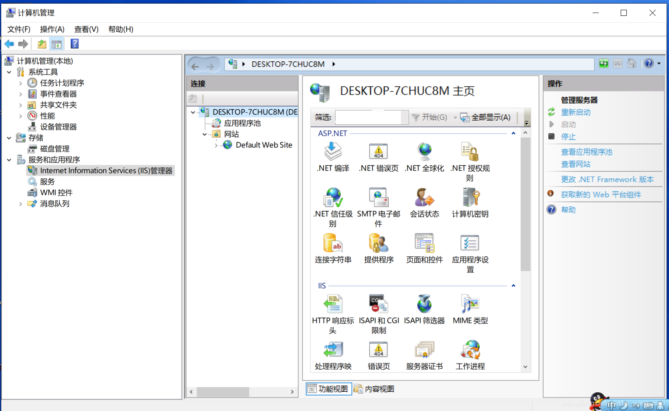Click the 停止 action link
This screenshot has width=669, height=411.
click(x=568, y=137)
